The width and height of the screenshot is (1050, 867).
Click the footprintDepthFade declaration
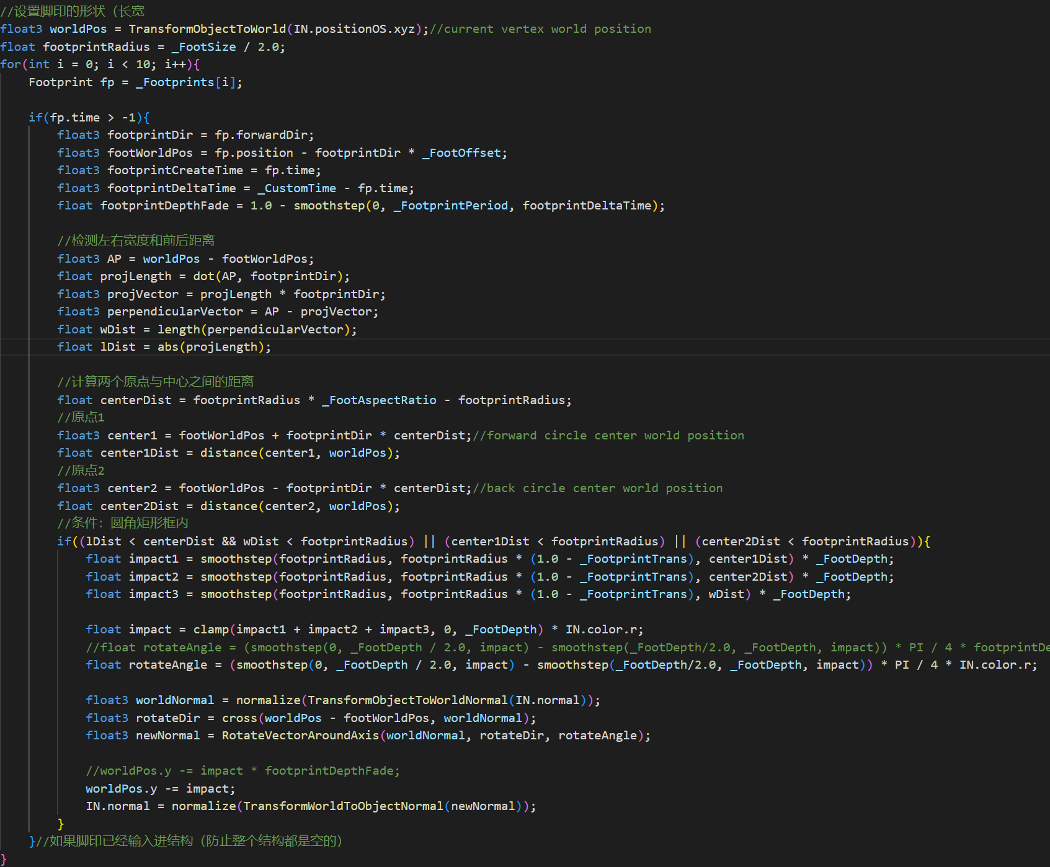click(x=164, y=206)
